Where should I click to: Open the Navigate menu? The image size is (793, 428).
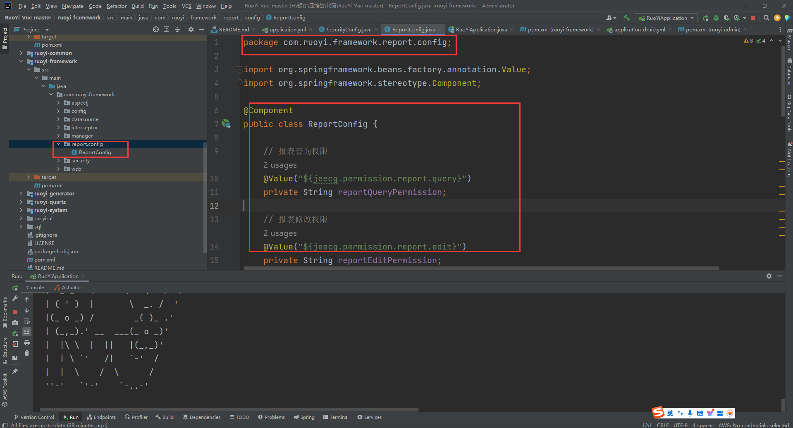[73, 6]
